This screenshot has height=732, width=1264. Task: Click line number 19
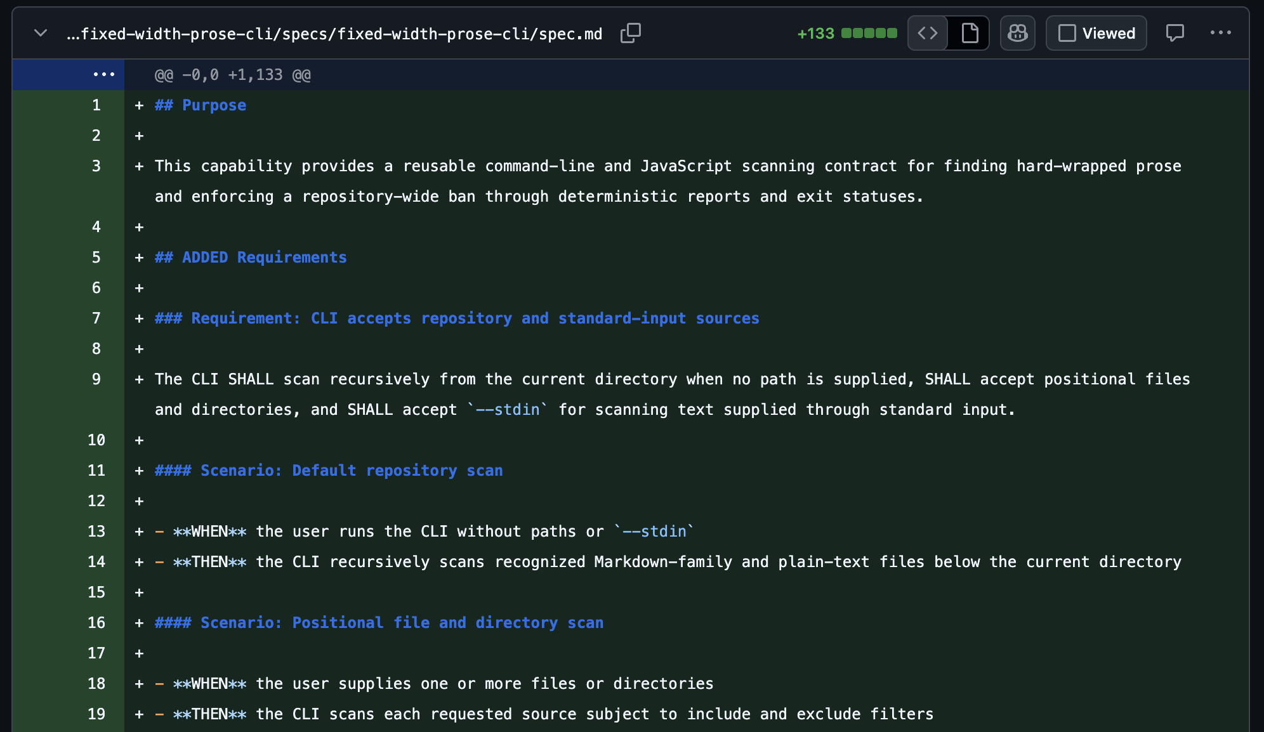[x=96, y=714]
